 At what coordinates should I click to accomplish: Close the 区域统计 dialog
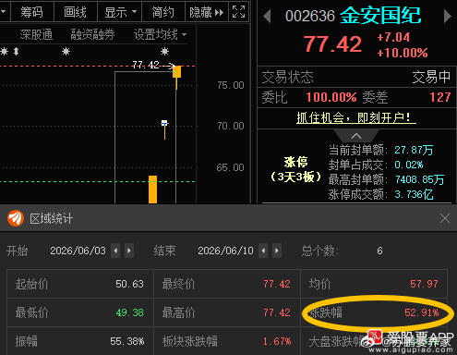click(x=445, y=218)
